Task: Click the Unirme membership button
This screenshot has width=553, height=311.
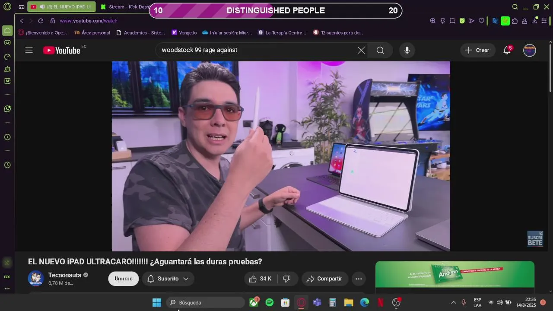Action: coord(124,279)
